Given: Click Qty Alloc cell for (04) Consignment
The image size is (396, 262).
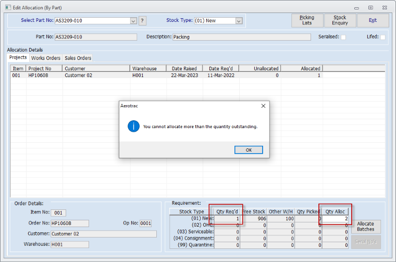Looking at the screenshot, I should [x=335, y=238].
